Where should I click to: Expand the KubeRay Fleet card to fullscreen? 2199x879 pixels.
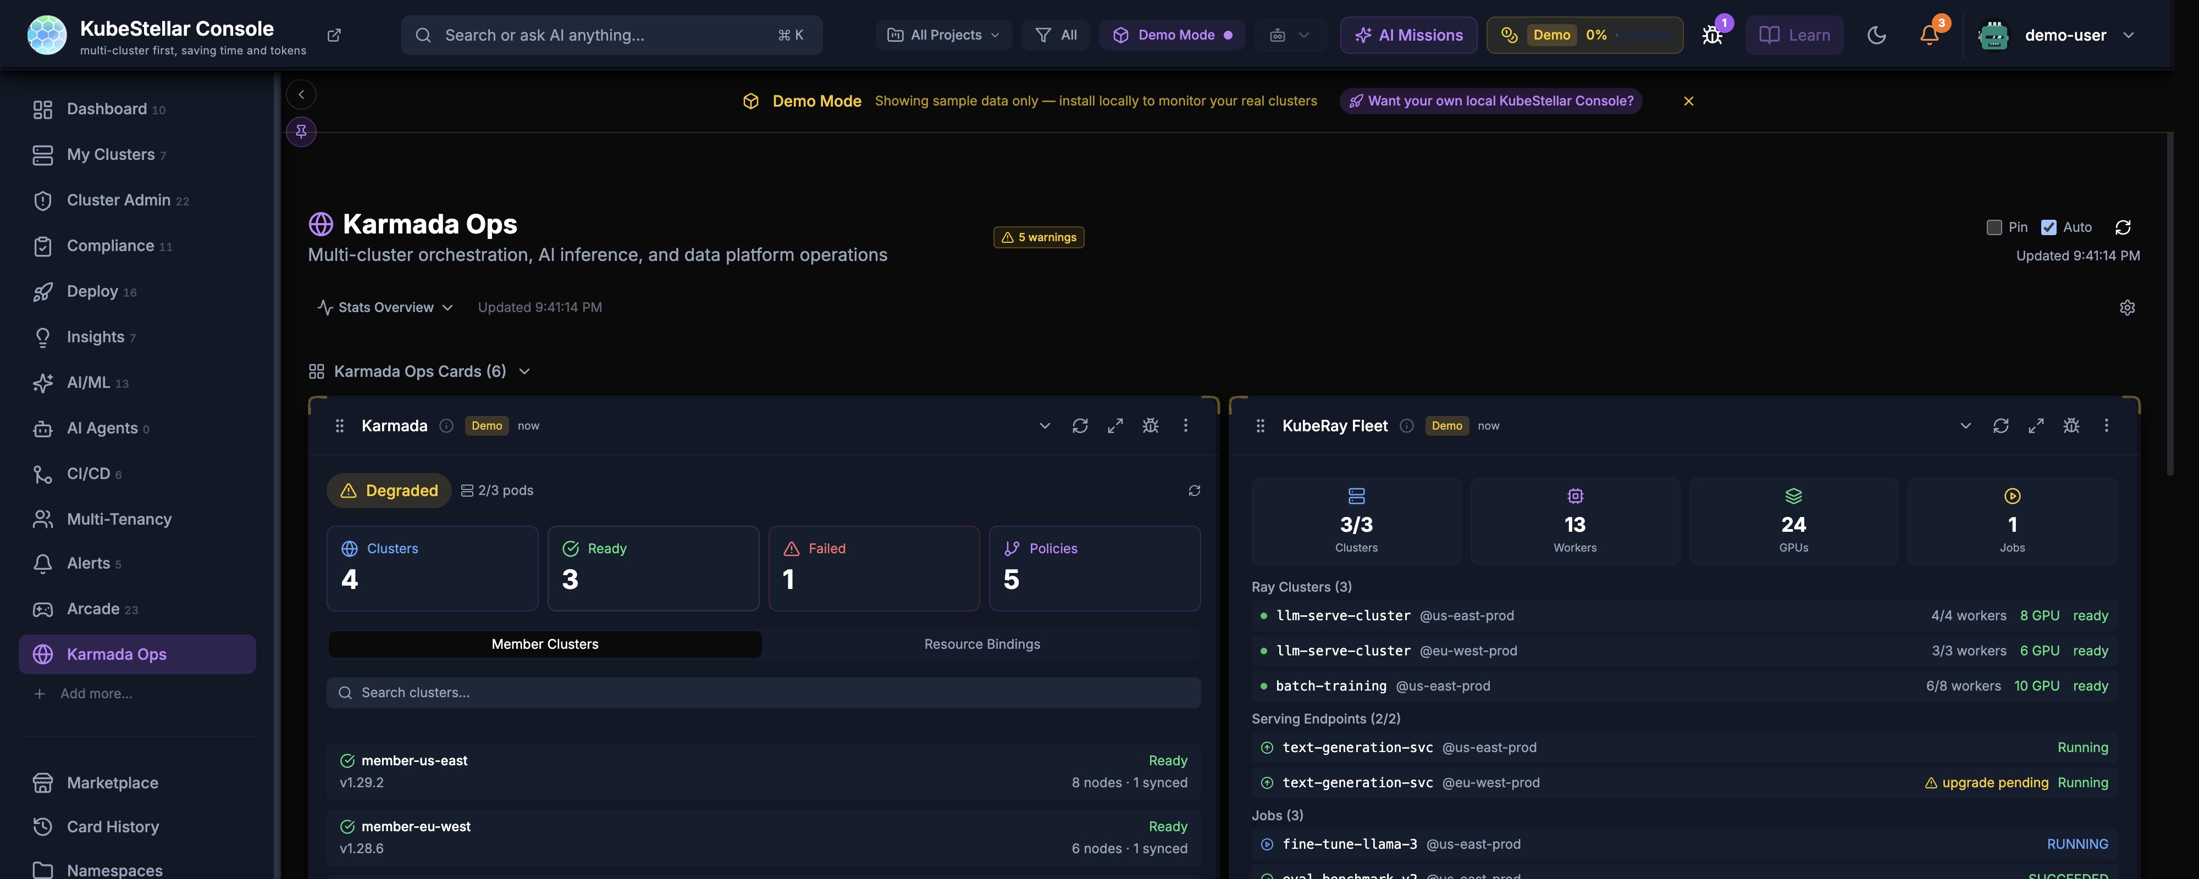click(x=2036, y=425)
